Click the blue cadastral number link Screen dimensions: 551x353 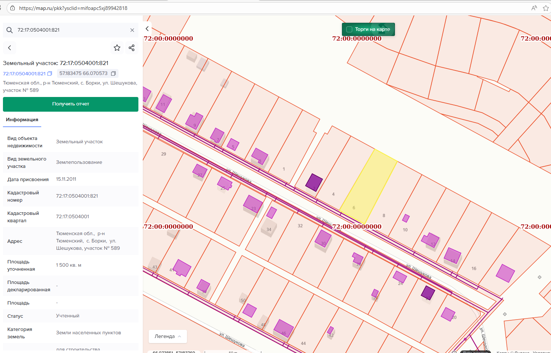pyautogui.click(x=24, y=73)
